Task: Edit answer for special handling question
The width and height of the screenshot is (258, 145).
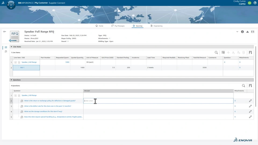Action: click(250, 117)
